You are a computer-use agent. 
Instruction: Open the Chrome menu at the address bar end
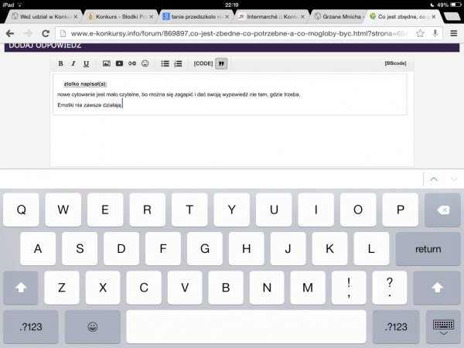455,33
